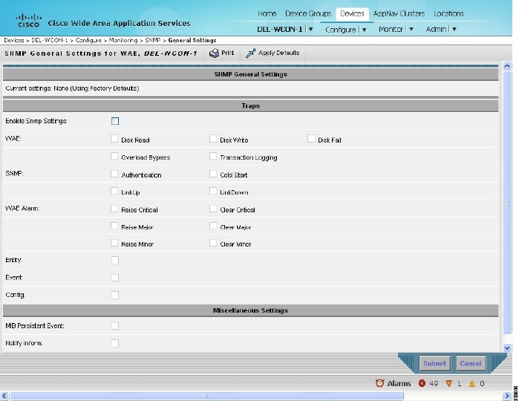Image resolution: width=519 pixels, height=401 pixels.
Task: Toggle Clear Critical alarm checkbox
Action: click(213, 209)
